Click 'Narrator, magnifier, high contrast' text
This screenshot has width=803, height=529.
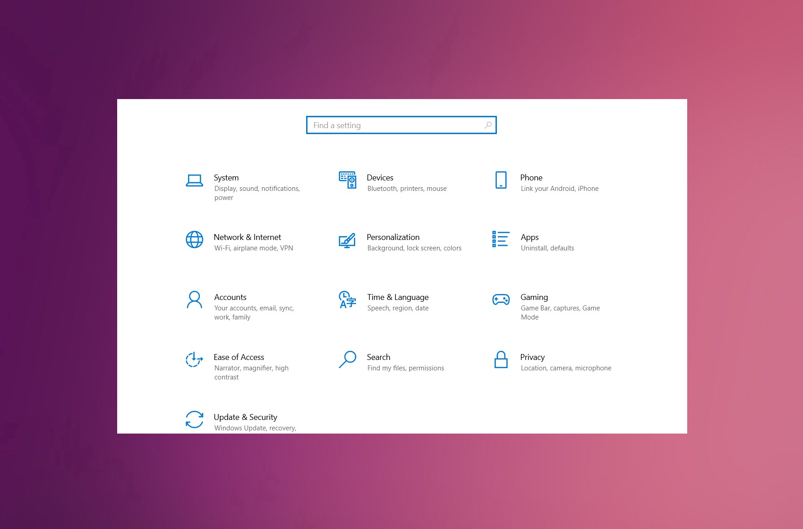coord(252,373)
